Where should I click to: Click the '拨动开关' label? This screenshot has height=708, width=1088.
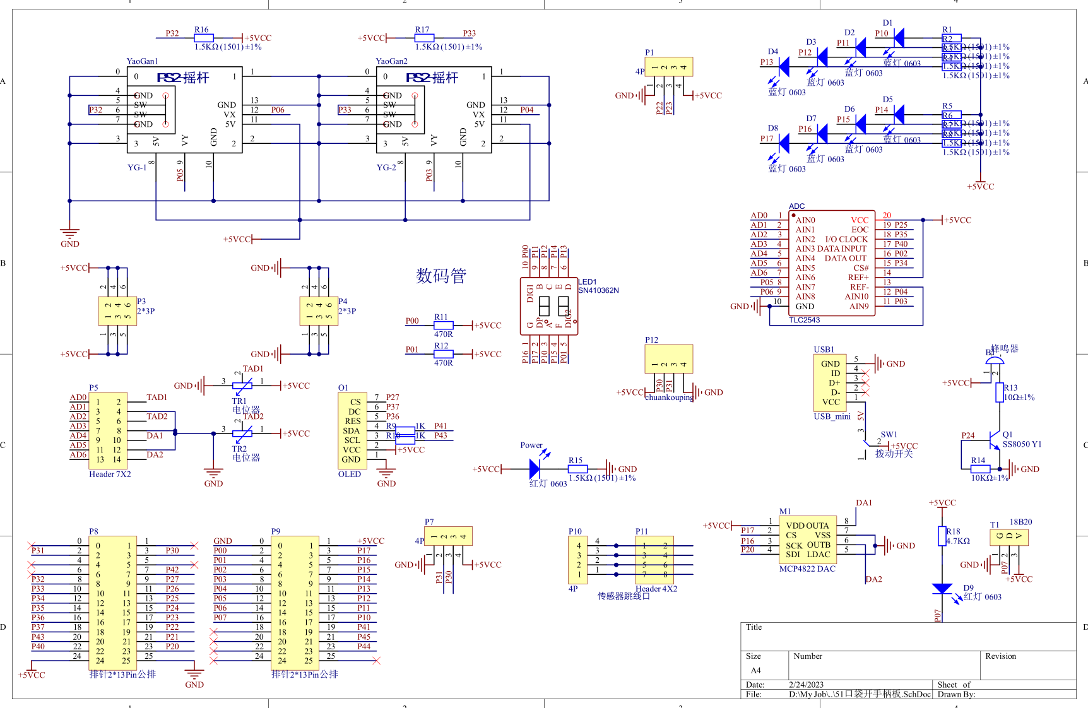coord(894,454)
